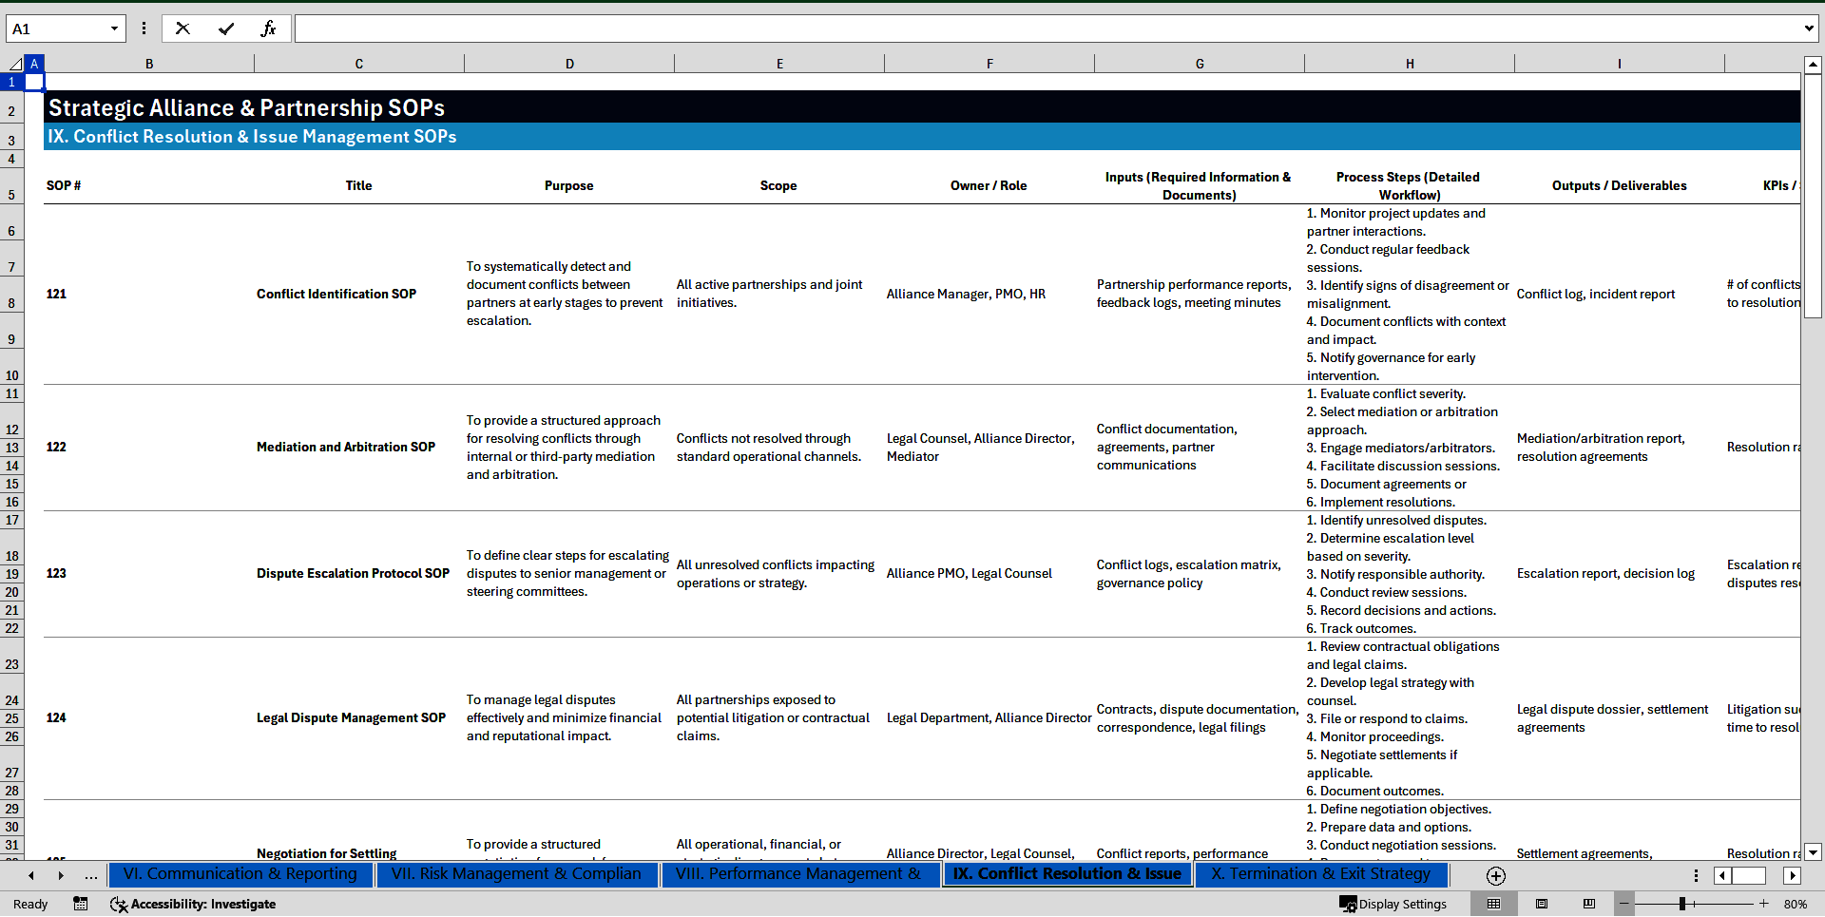Click Accessibility: Investigate in status bar
This screenshot has height=917, width=1825.
193,904
